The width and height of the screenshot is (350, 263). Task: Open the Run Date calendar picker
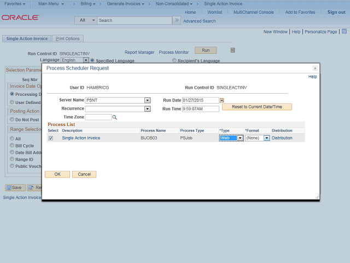pos(222,100)
